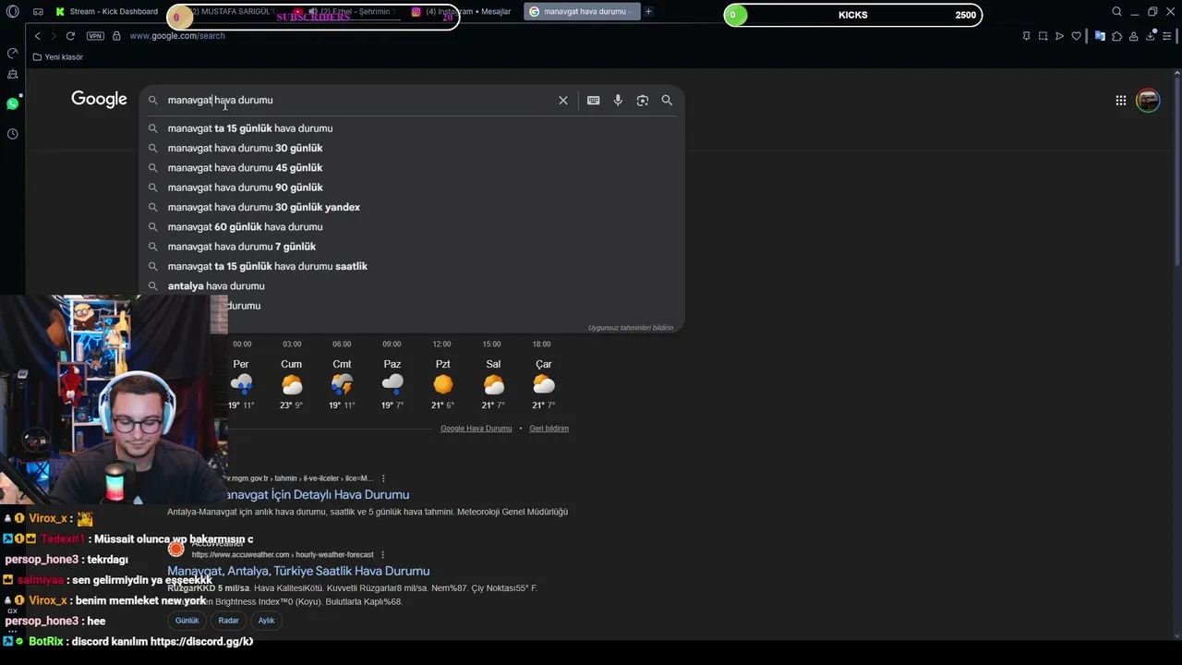Open the Google Hava Durumu link

(476, 429)
